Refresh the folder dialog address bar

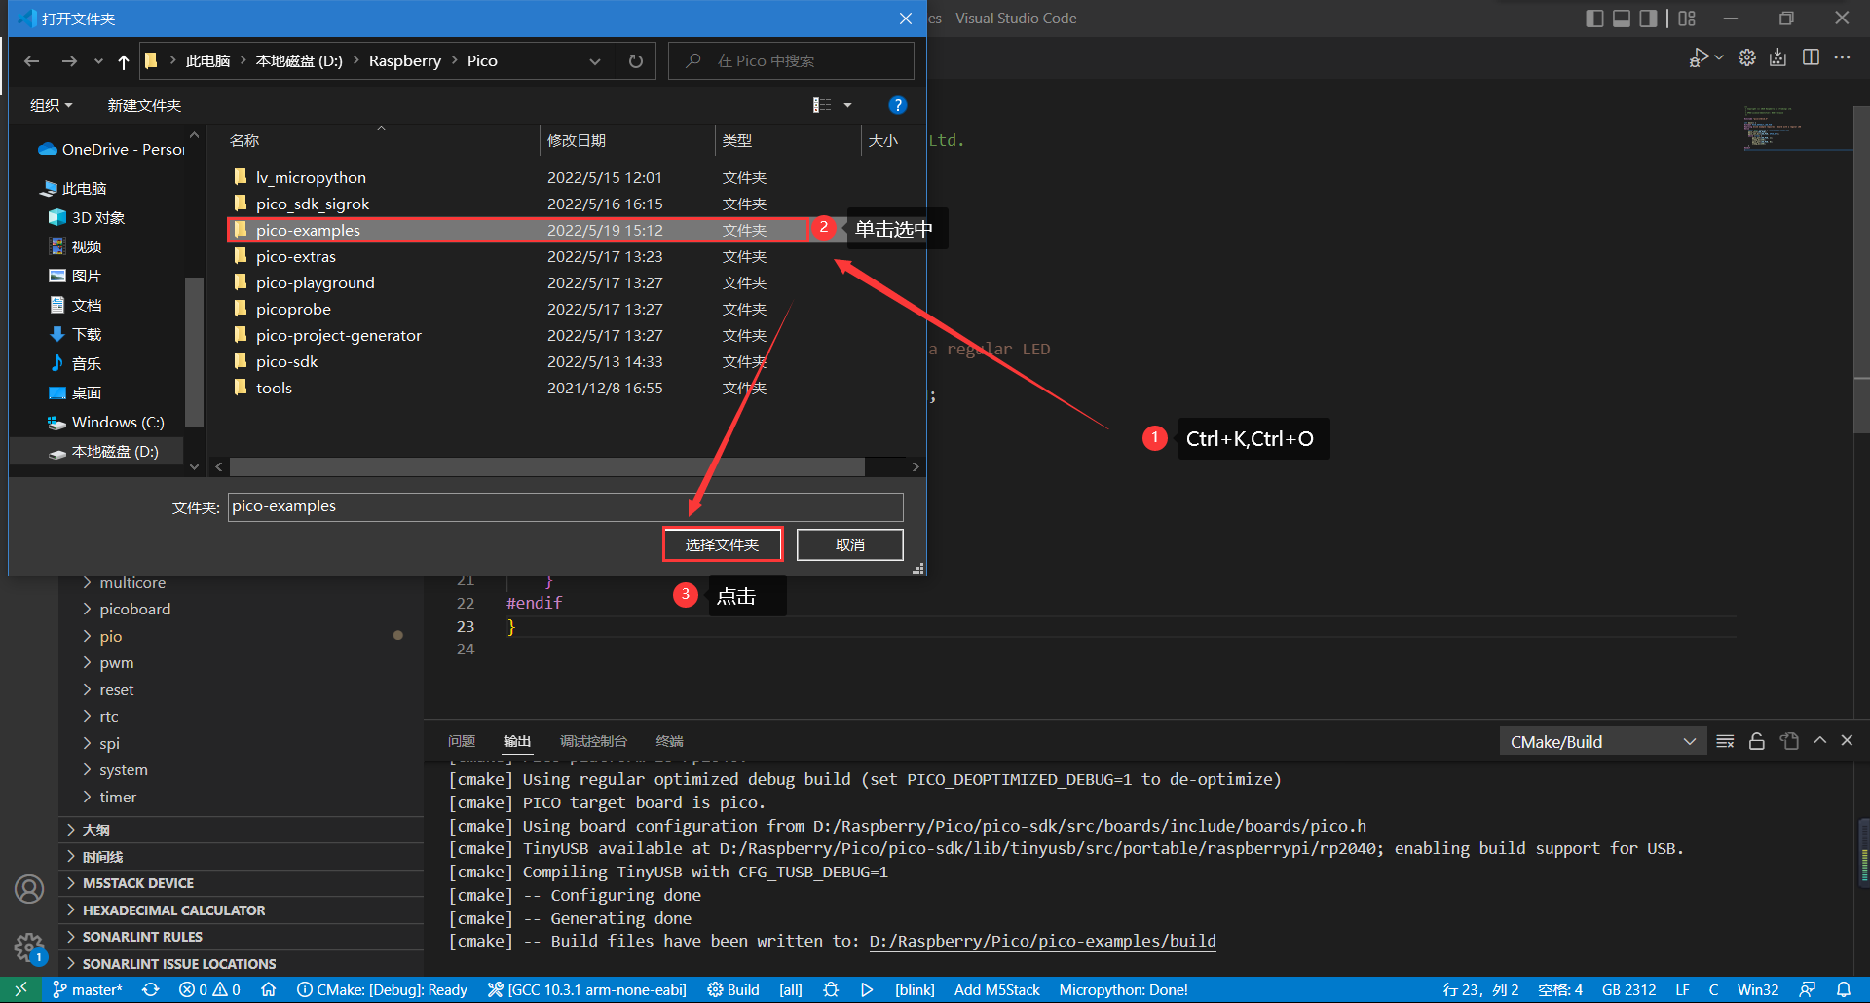point(636,61)
